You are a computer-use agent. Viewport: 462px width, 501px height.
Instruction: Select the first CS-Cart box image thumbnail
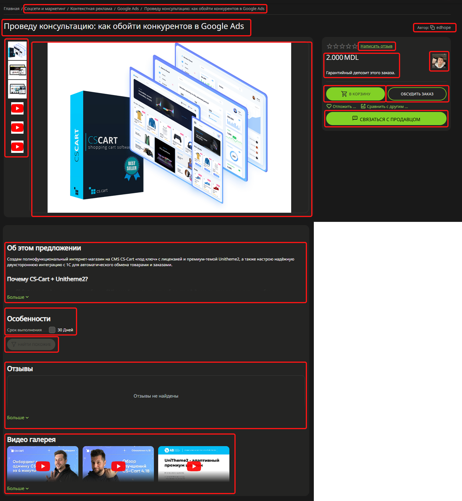(x=17, y=51)
